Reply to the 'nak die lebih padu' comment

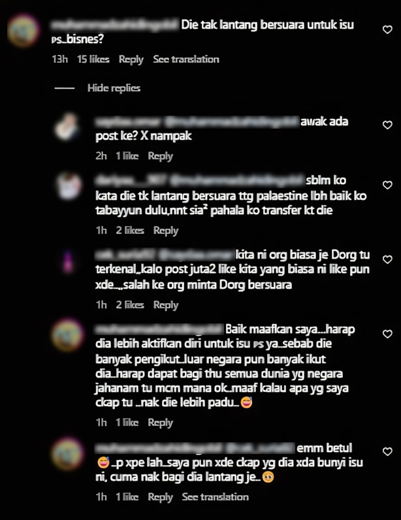(x=160, y=423)
